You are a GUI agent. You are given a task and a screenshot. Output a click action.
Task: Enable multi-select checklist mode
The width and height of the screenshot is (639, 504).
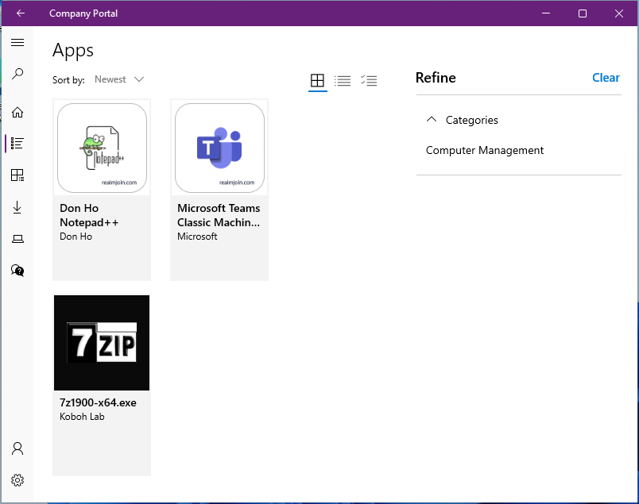click(x=368, y=80)
